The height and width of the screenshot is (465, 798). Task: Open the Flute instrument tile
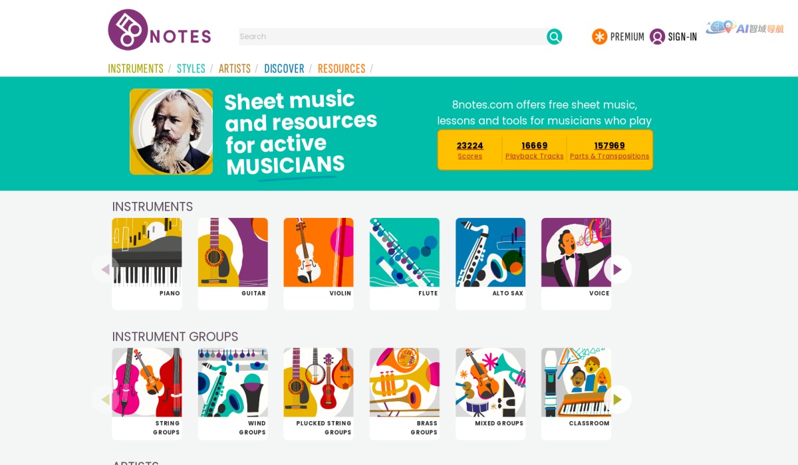point(404,253)
